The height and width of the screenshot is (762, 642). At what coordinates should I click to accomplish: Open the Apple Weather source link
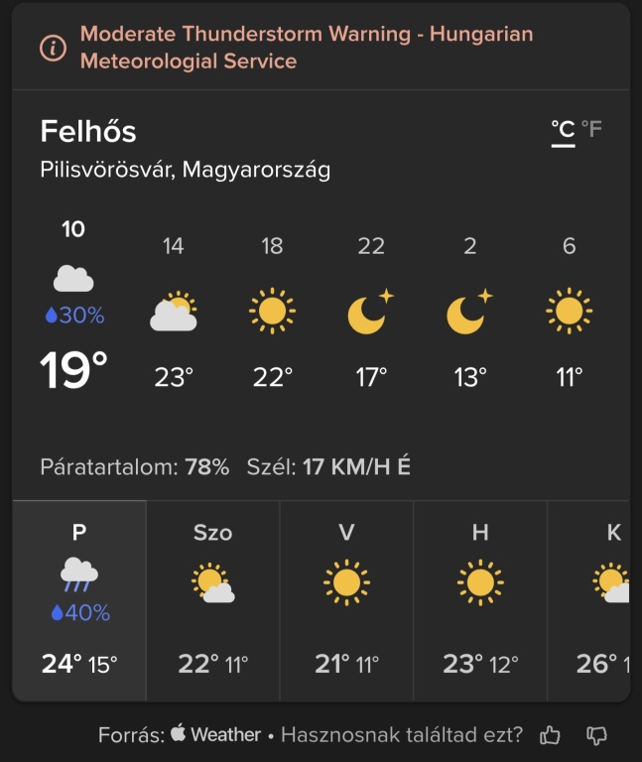pos(215,735)
